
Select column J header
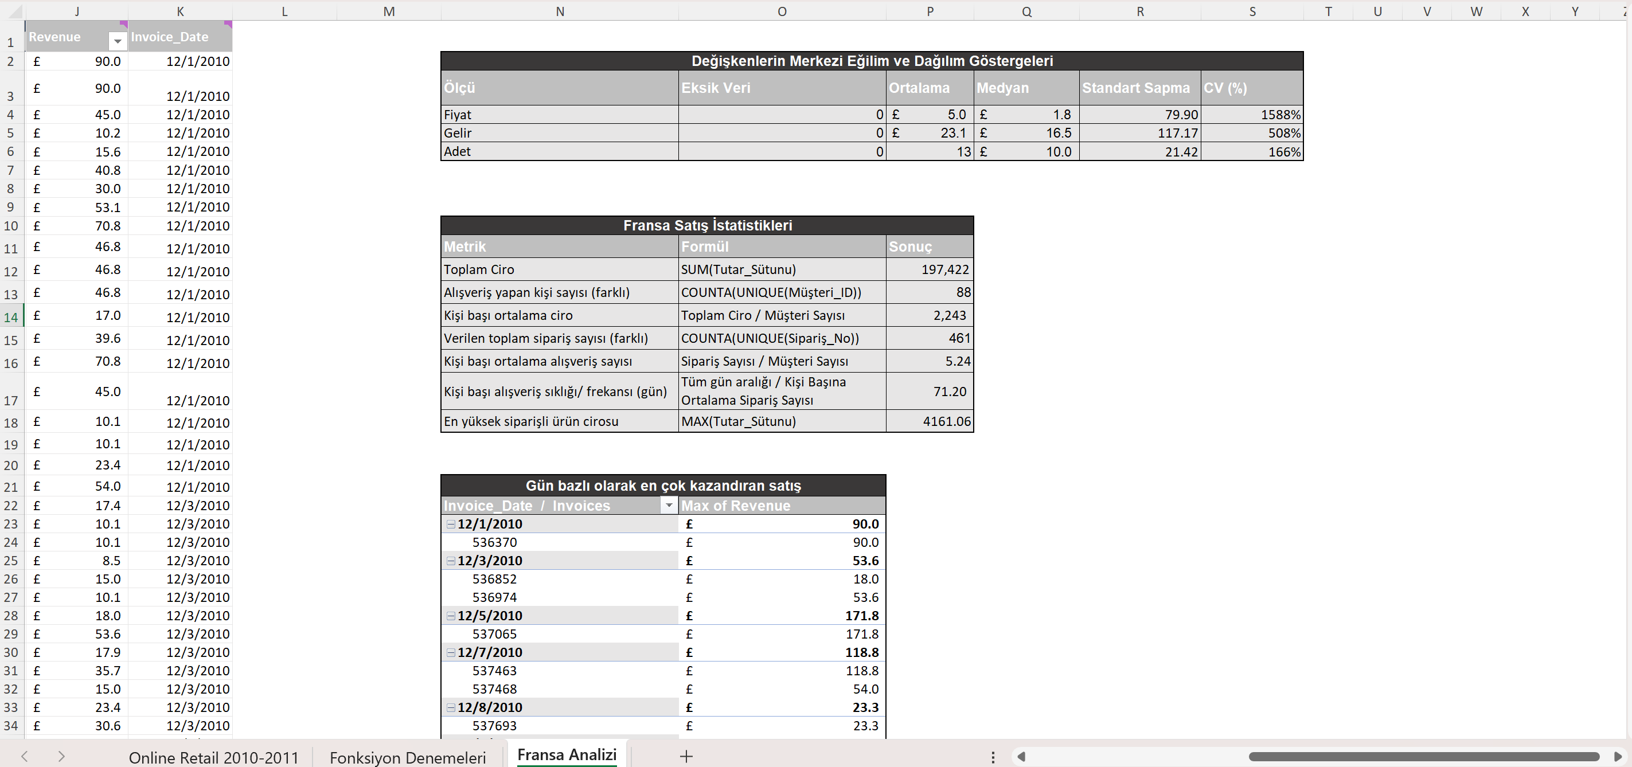[77, 11]
